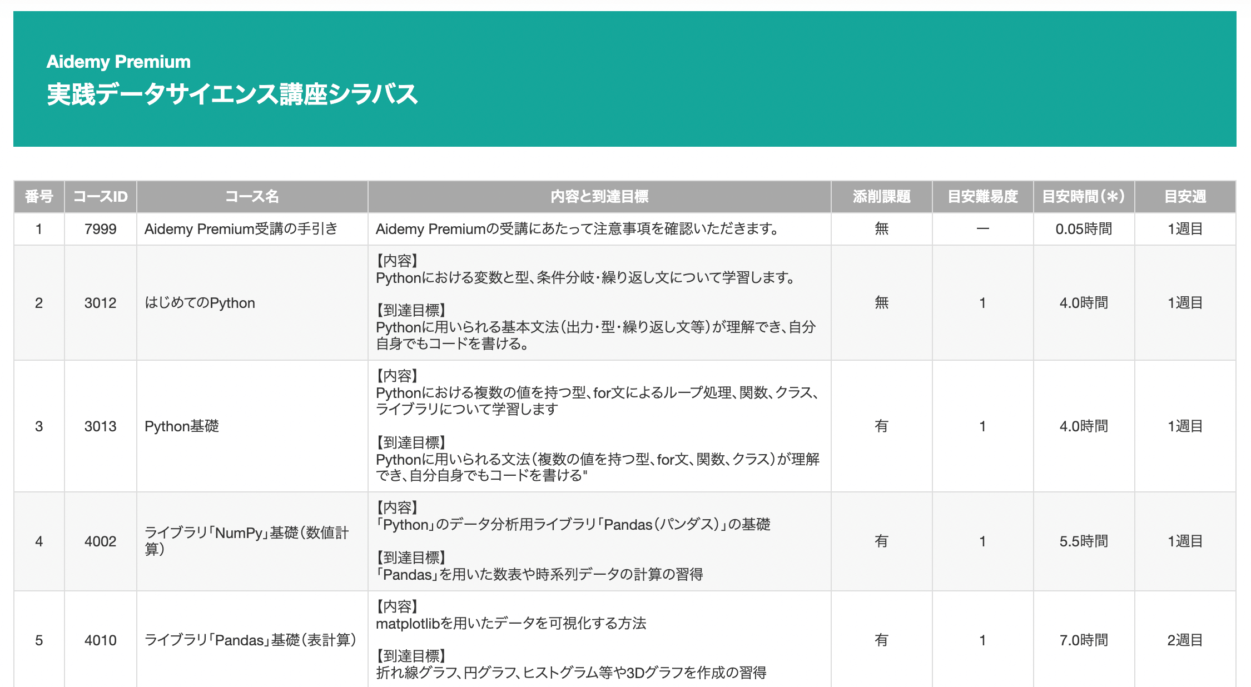The width and height of the screenshot is (1251, 687).
Task: Click course name ライブラリ「NumPy」基礎(数値計算)
Action: tap(246, 541)
